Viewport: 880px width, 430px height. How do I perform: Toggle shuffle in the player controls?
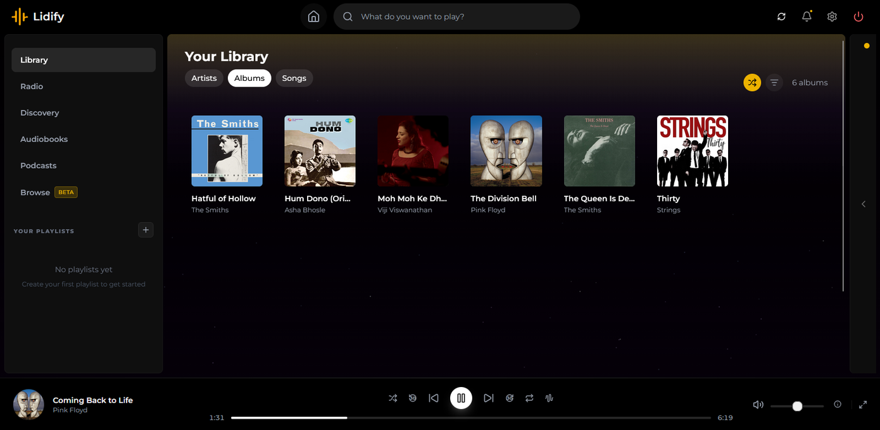click(x=393, y=398)
